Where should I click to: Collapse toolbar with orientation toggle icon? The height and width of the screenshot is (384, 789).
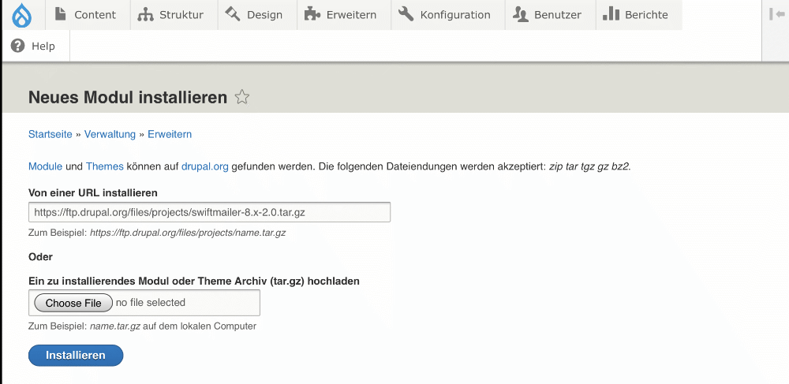(x=776, y=14)
